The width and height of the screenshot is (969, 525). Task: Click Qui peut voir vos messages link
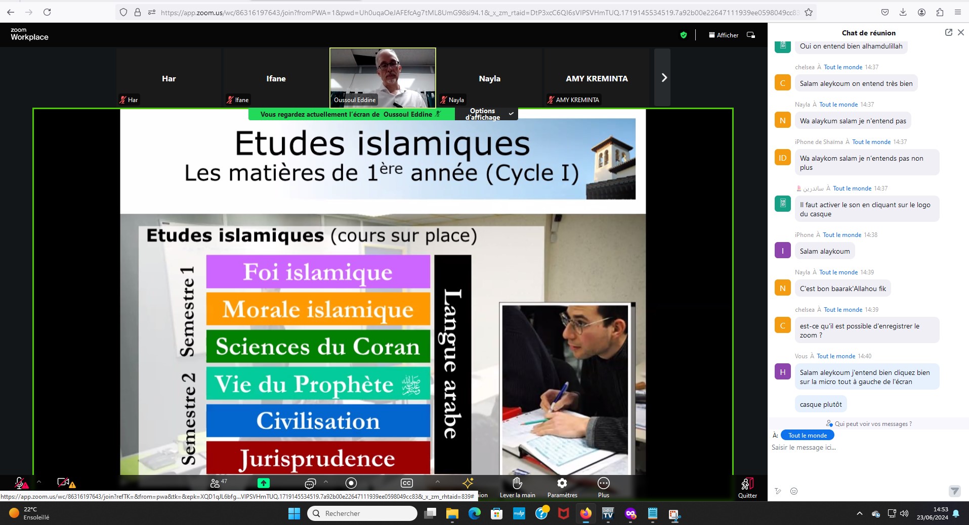tap(869, 424)
